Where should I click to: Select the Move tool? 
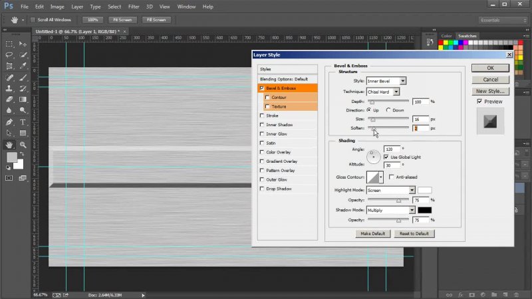pyautogui.click(x=23, y=44)
